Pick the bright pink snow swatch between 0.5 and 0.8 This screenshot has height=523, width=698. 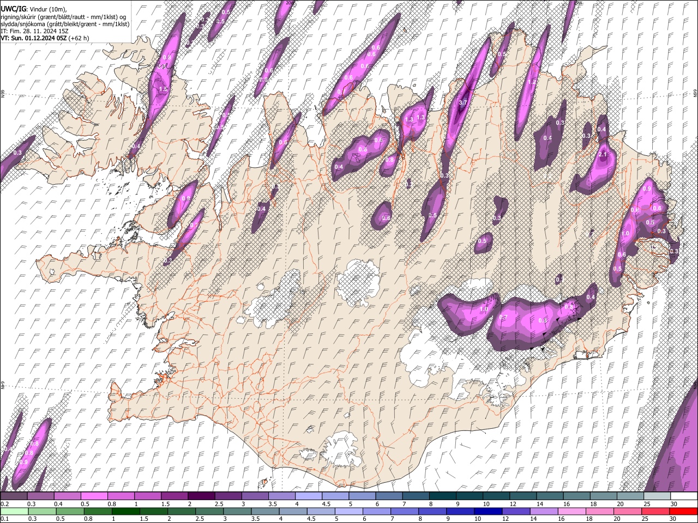(94, 496)
